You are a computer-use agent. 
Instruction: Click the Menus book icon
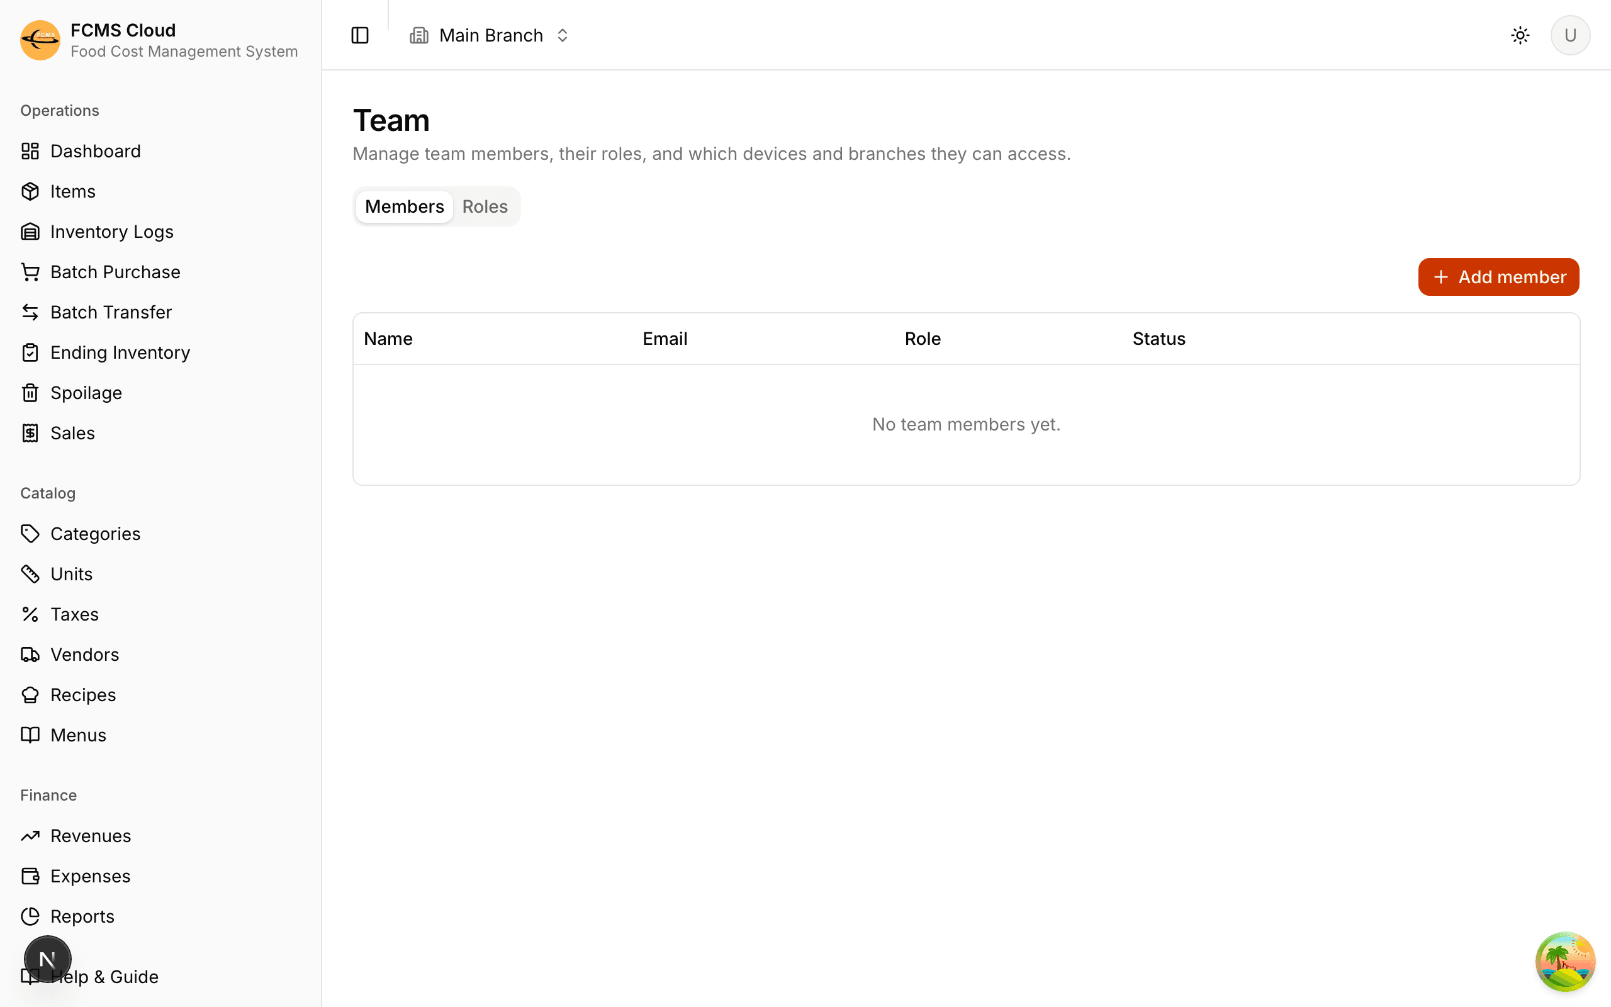coord(30,735)
